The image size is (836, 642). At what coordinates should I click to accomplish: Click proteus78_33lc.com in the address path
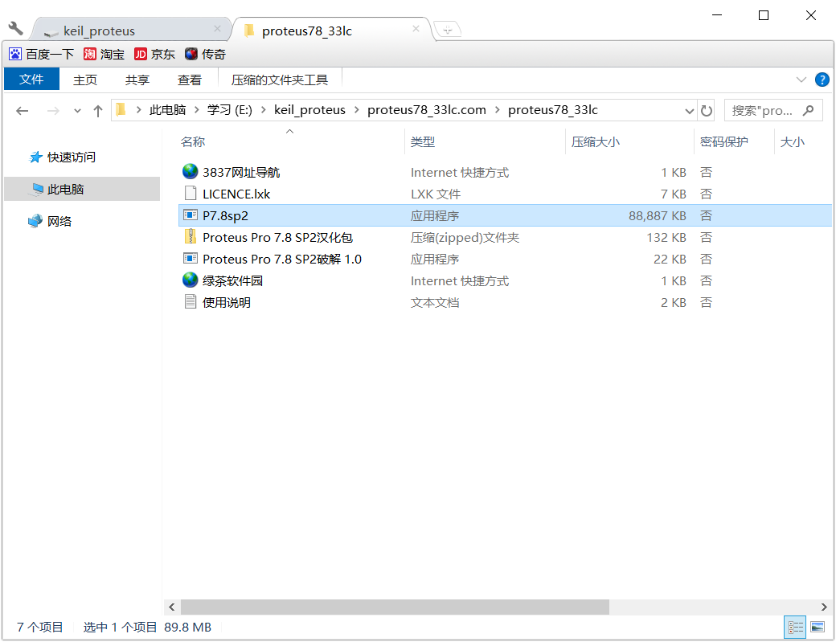pos(427,110)
